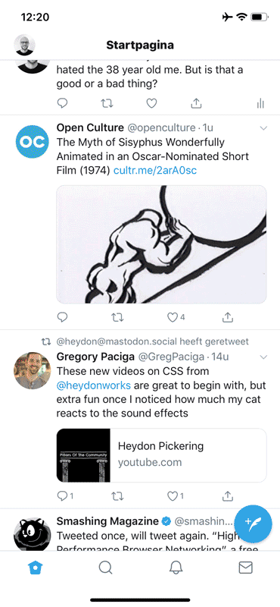
Task: Open the cultr.me/2arA0sc link
Action: point(155,170)
